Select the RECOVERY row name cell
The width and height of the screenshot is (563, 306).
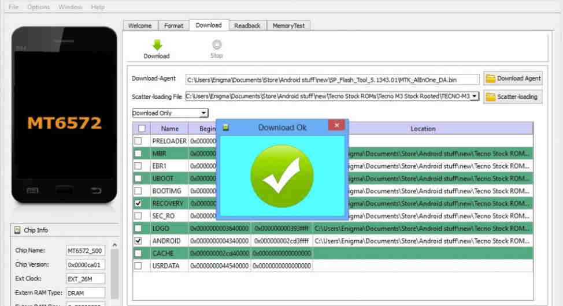tap(169, 203)
